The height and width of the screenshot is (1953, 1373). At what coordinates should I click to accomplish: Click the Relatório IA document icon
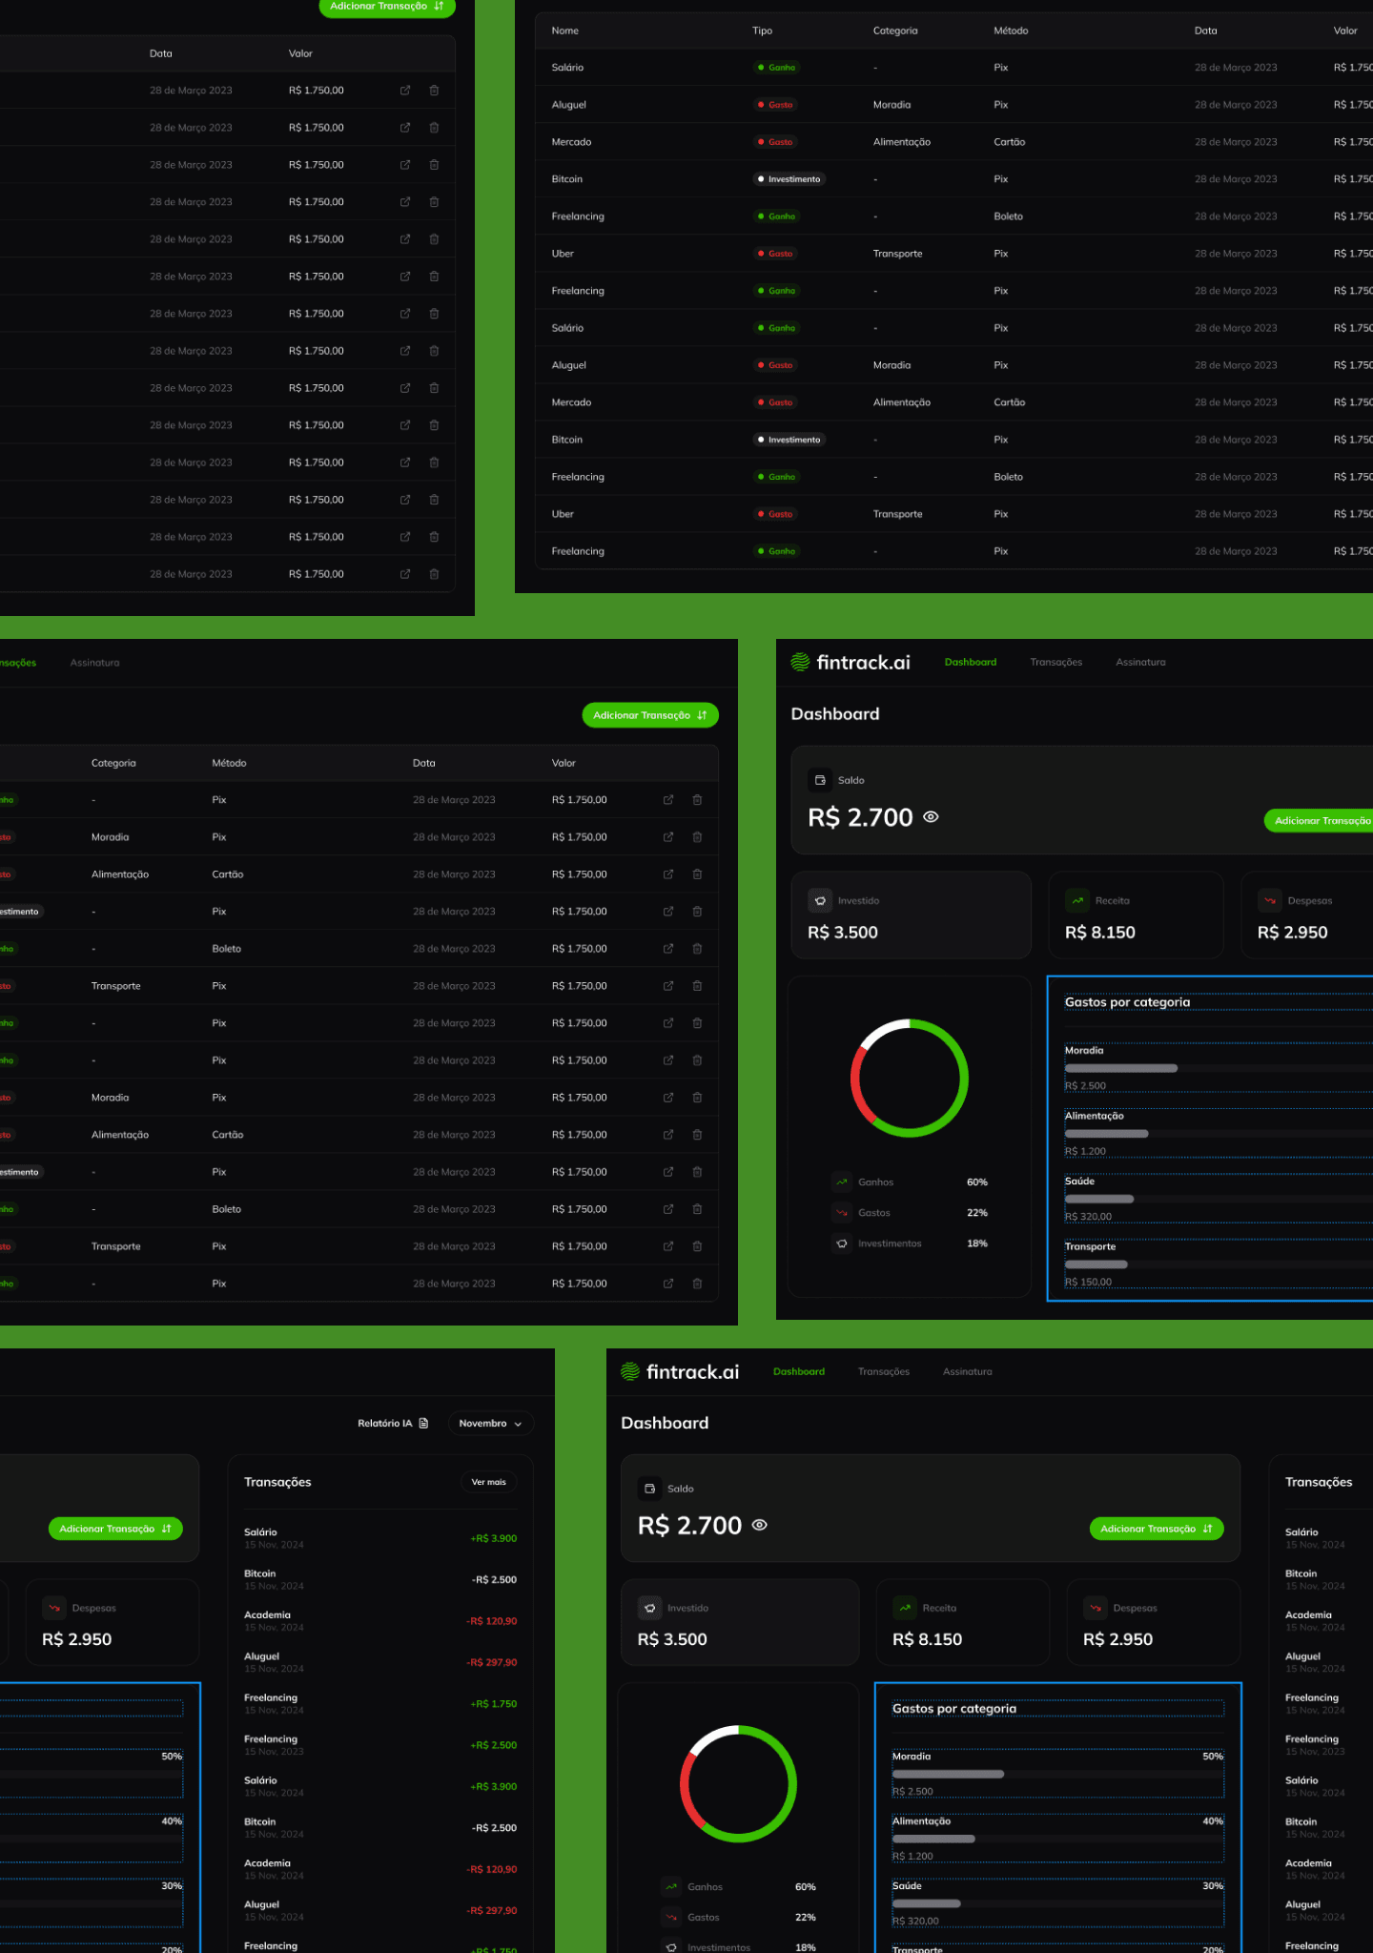(423, 1423)
